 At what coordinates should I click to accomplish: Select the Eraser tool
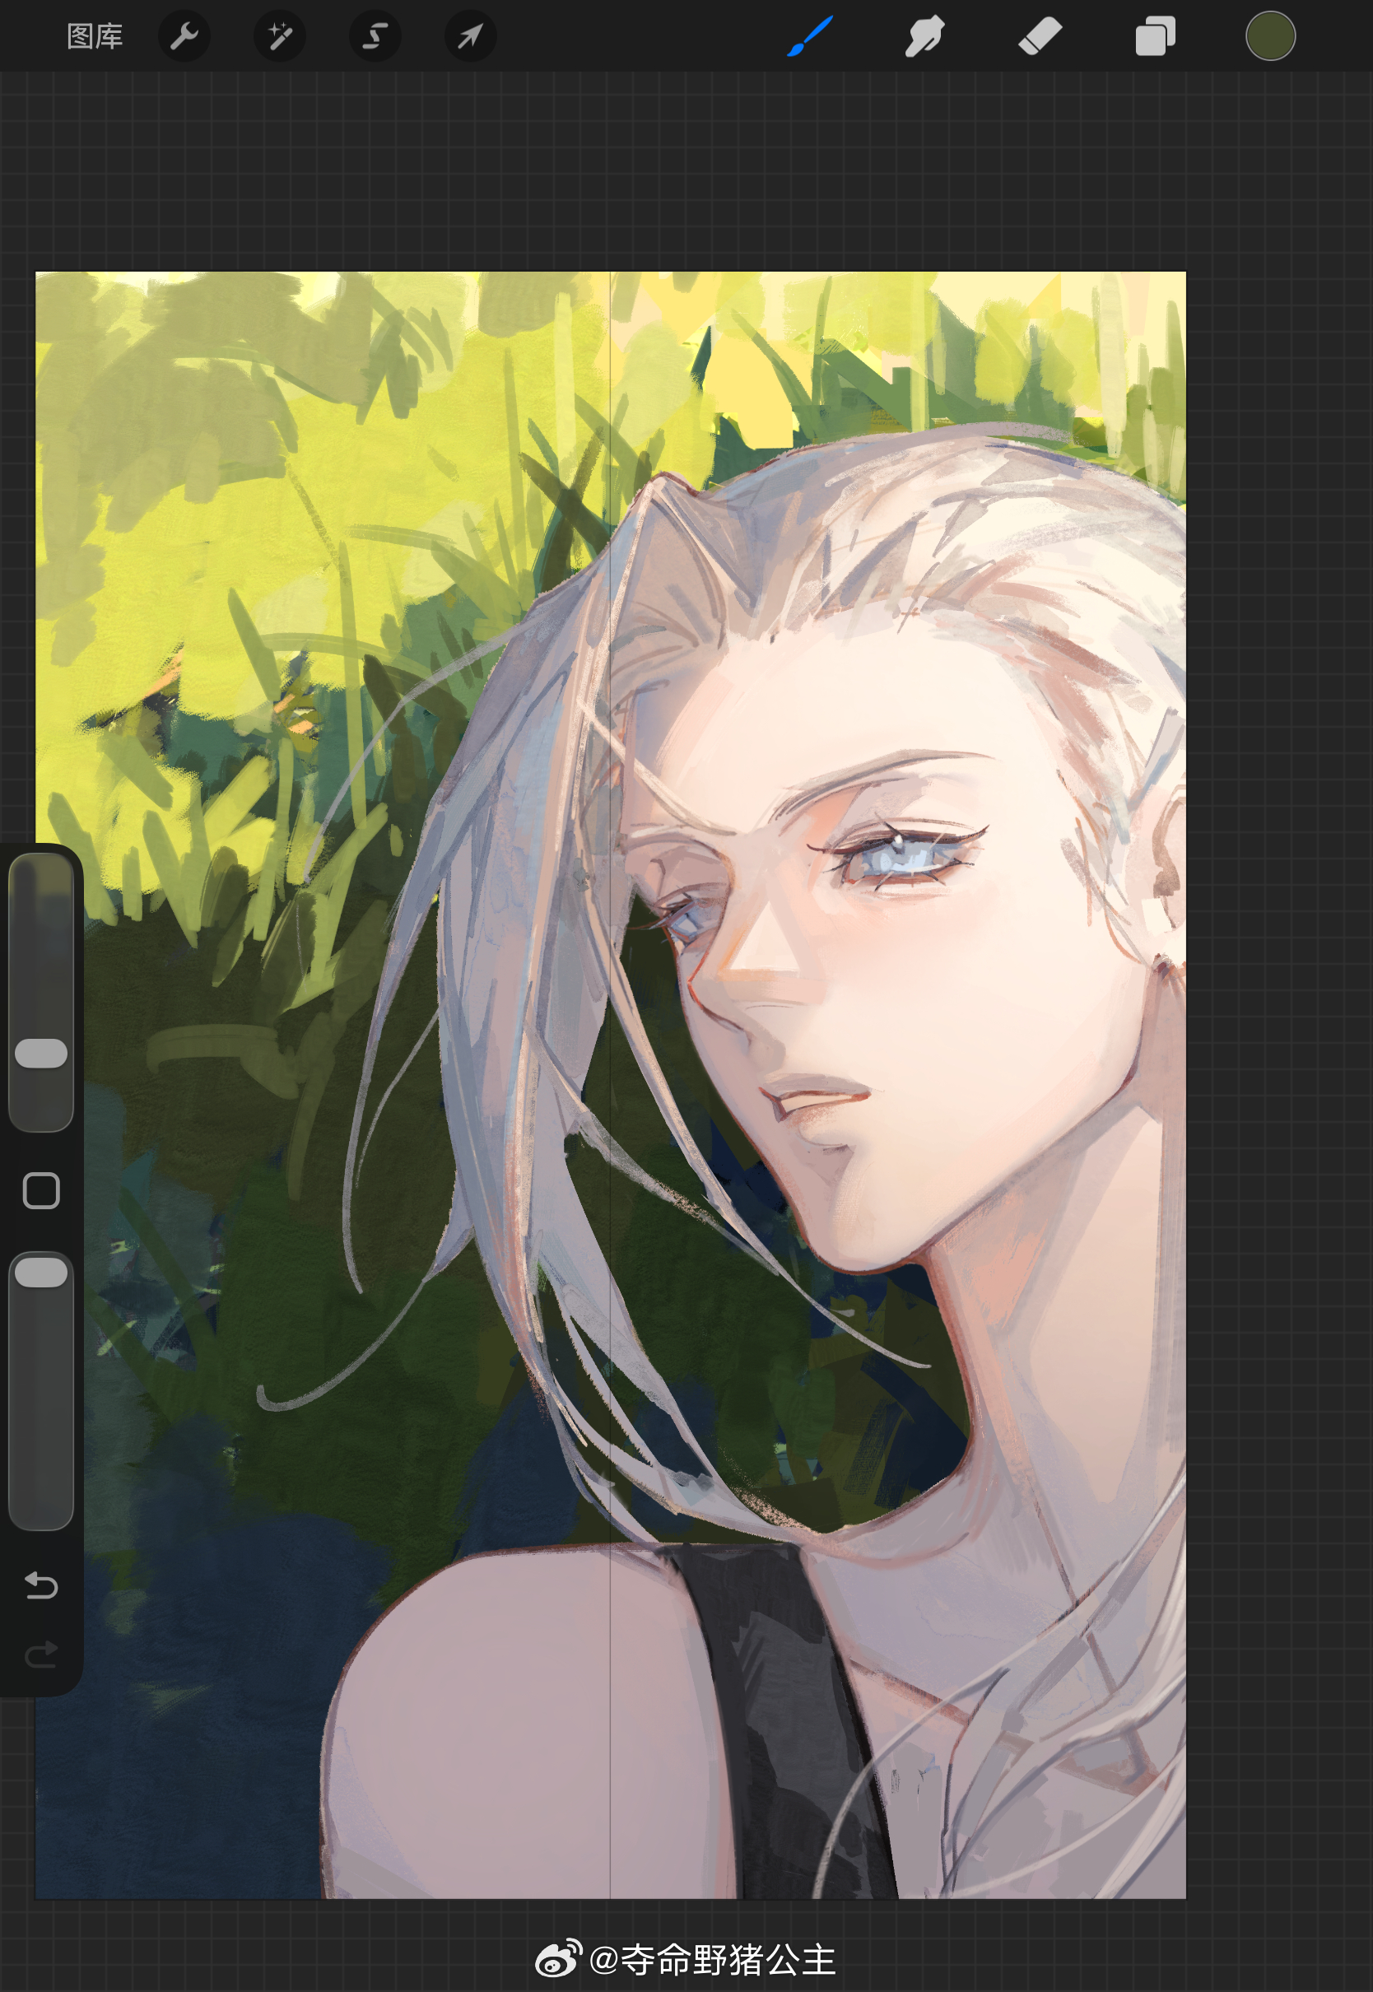[1040, 36]
